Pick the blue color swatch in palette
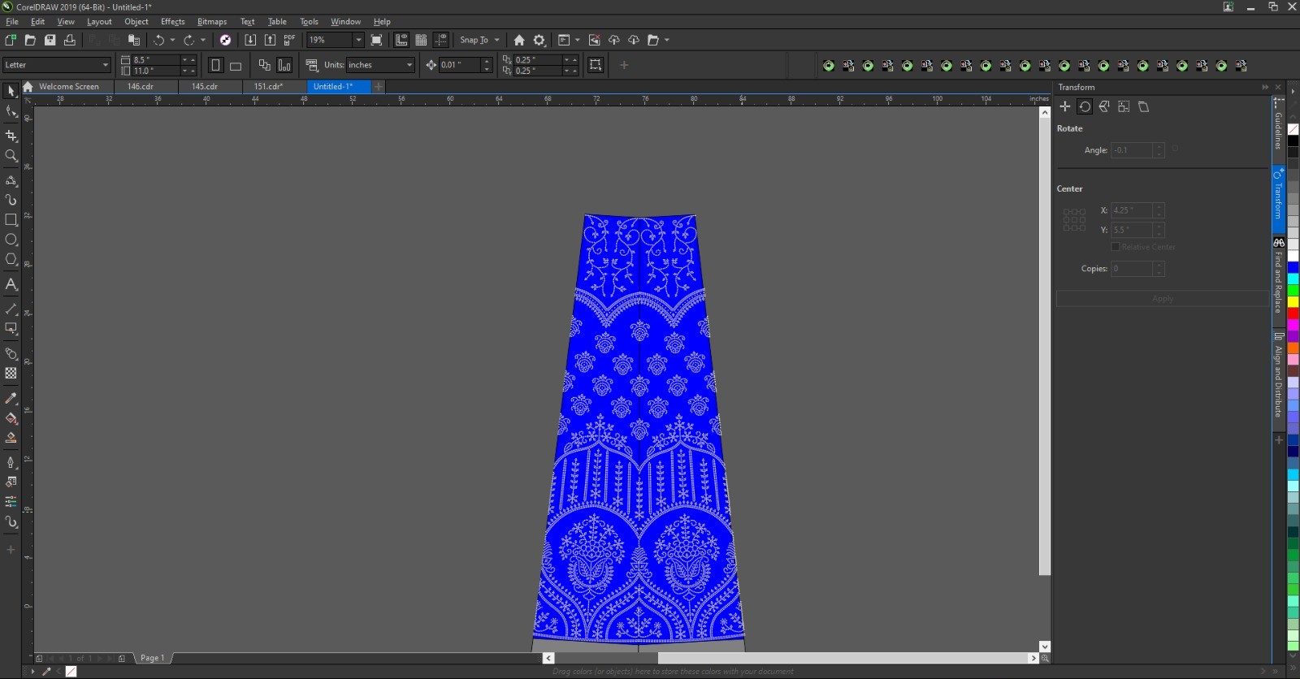1300x679 pixels. point(1293,268)
